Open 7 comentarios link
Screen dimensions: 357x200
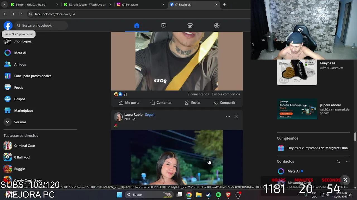click(198, 94)
